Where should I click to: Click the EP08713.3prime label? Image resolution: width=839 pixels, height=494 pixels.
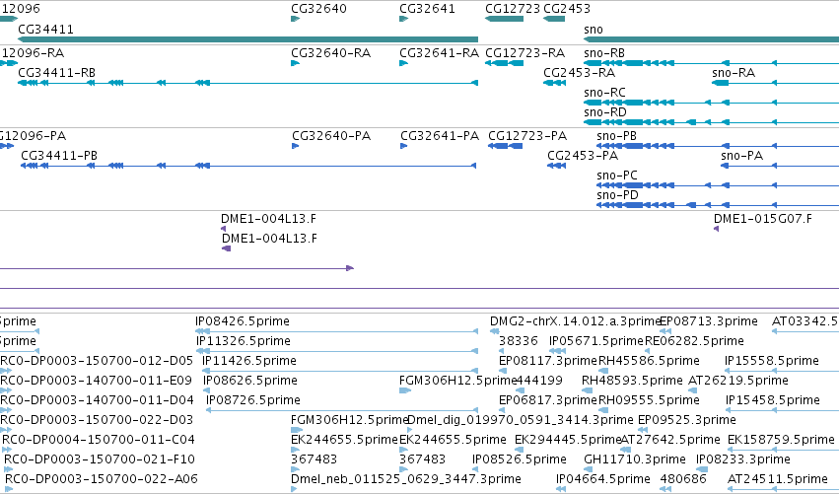click(x=709, y=321)
